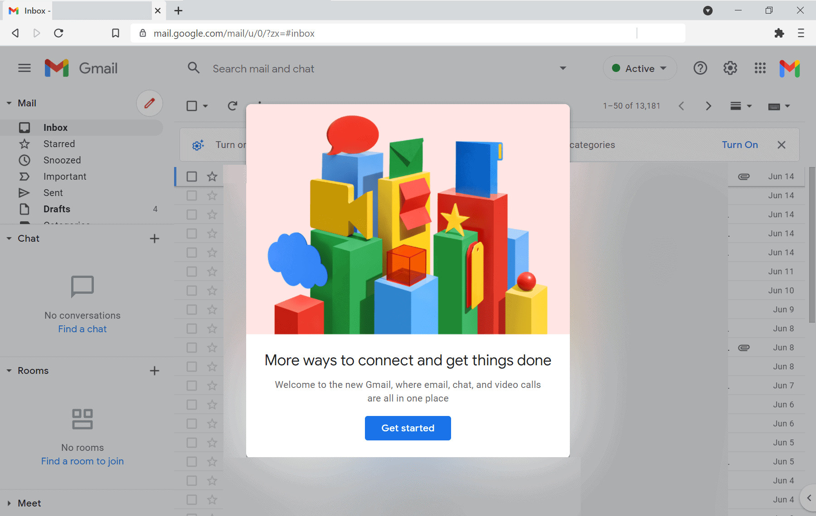This screenshot has width=816, height=516.
Task: Open Gmail support help icon
Action: click(x=700, y=68)
